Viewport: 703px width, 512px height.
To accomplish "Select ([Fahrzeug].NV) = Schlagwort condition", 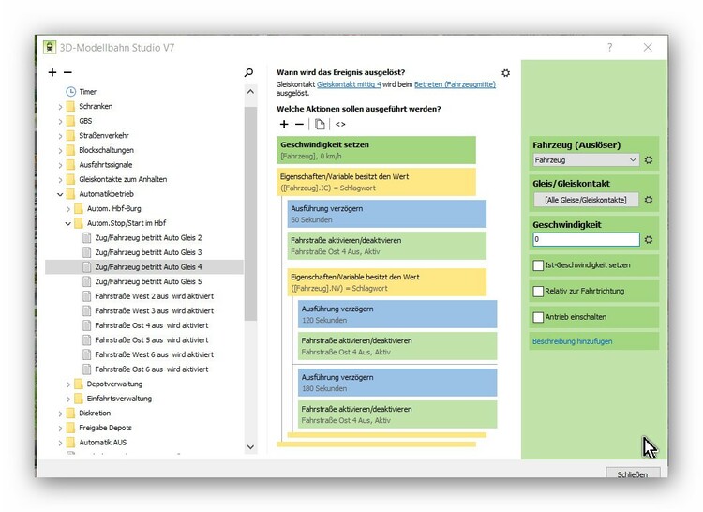I will click(x=386, y=282).
